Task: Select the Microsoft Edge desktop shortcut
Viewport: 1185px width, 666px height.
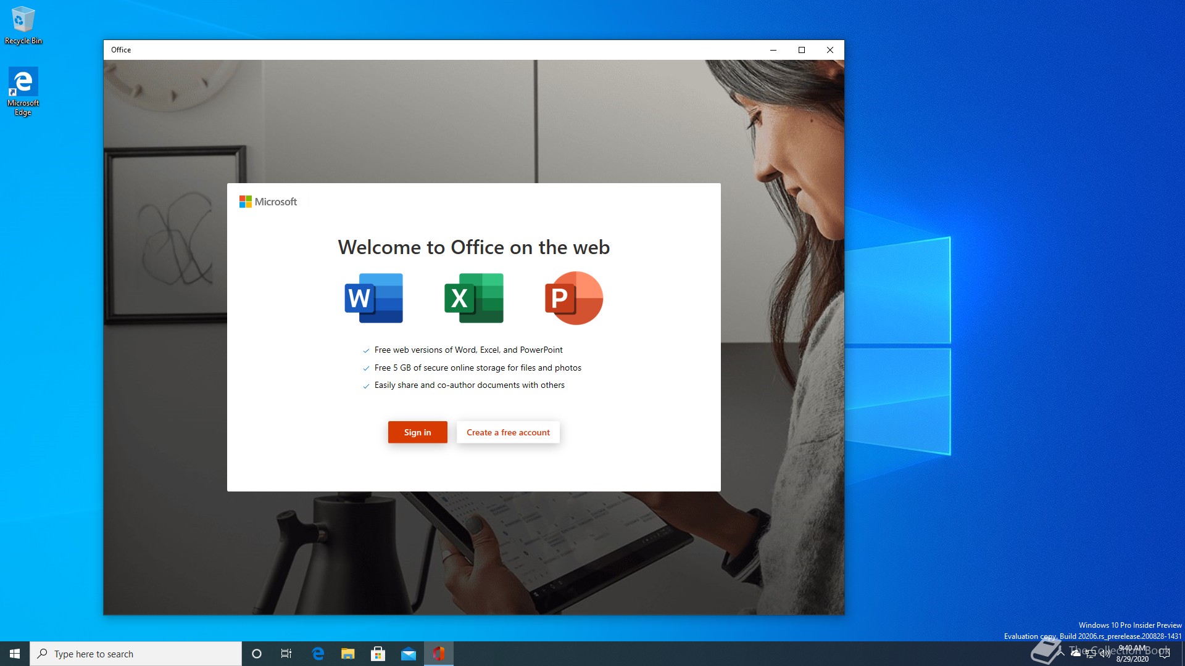Action: tap(23, 91)
